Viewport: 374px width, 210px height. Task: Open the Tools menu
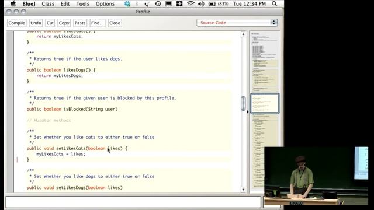[x=82, y=4]
